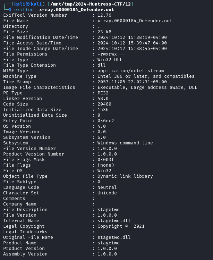Click the Entry Point 0x6ec2 value
The width and height of the screenshot is (213, 260).
coord(105,121)
